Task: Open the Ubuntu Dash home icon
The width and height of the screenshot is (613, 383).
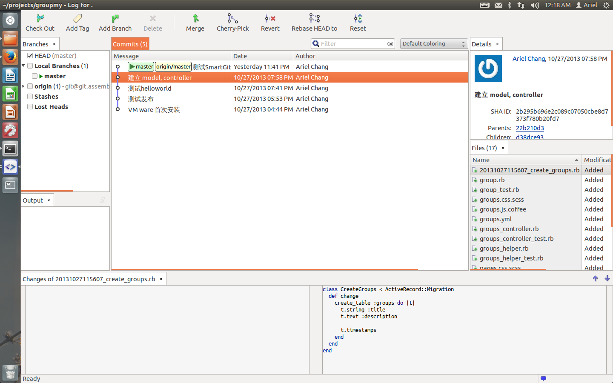Action: [10, 20]
